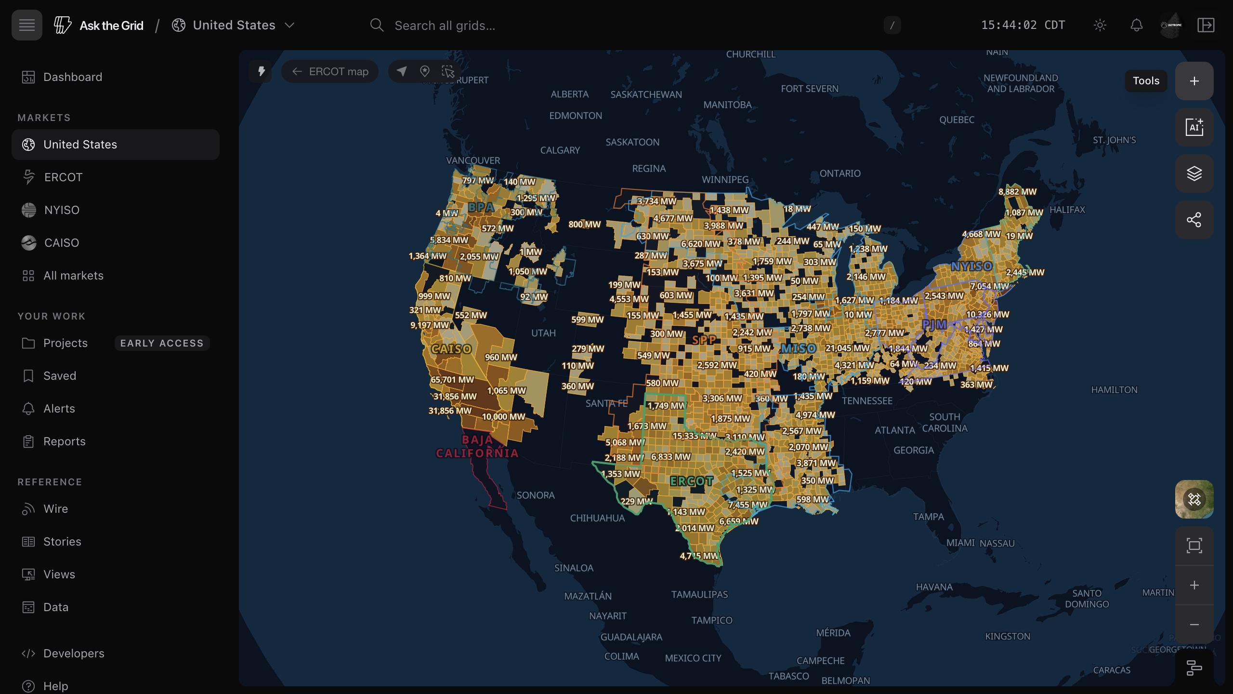Open the notifications bell
The width and height of the screenshot is (1233, 694).
click(x=1137, y=25)
